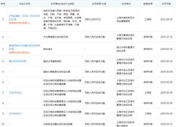The height and width of the screenshot is (127, 176).
Task: Select the 罚款人民币伍仟元整 cell
Action: [x=95, y=72]
